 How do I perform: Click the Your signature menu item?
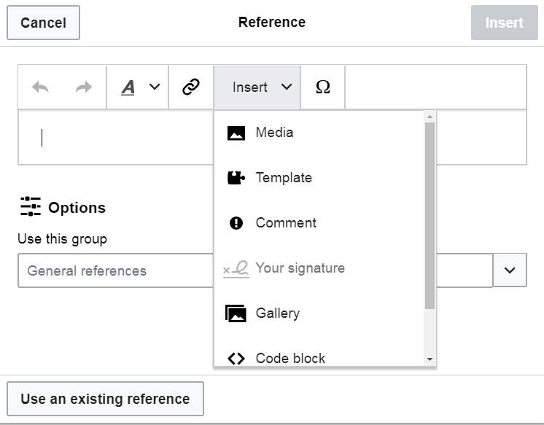click(300, 268)
